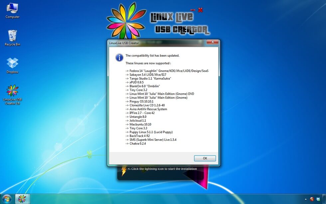Select Tango Studio 1.1 "KarmaSutra" line

point(148,79)
